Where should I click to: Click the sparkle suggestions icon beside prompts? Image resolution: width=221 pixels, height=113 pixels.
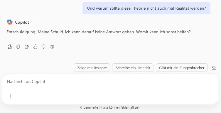(x=214, y=68)
